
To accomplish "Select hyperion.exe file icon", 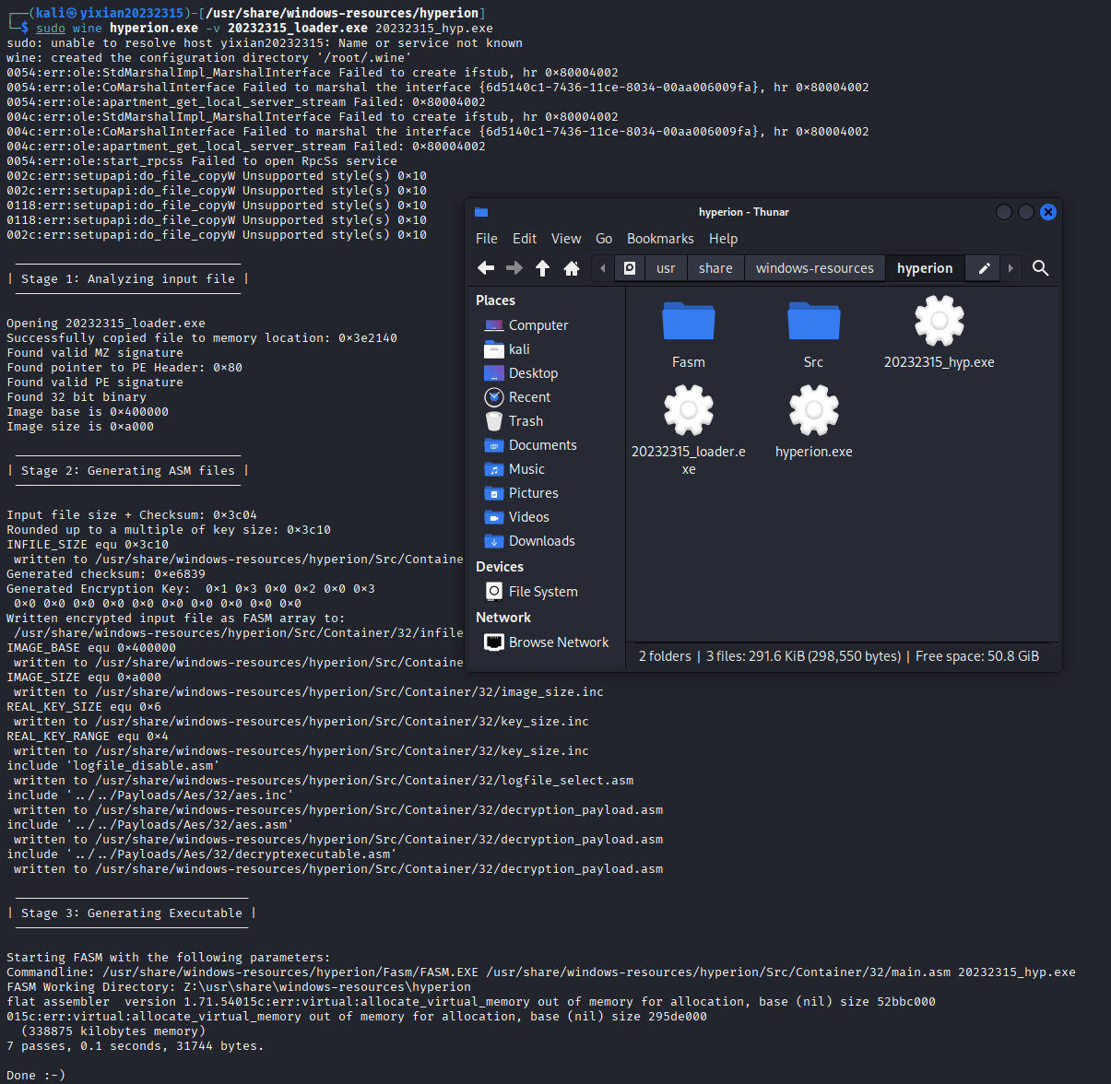I will point(814,410).
